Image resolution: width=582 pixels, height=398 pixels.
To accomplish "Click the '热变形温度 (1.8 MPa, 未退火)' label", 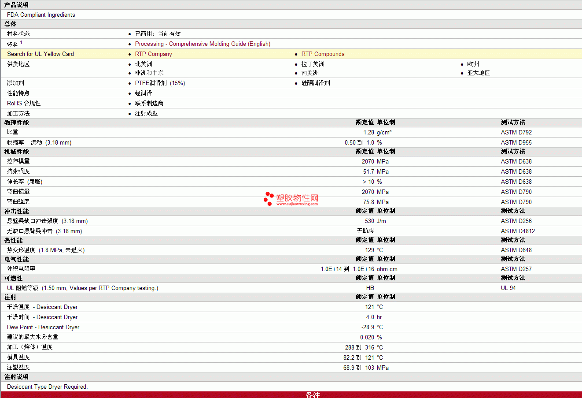I will click(x=46, y=250).
